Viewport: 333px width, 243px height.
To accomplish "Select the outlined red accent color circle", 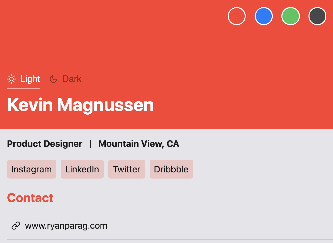I will click(236, 16).
